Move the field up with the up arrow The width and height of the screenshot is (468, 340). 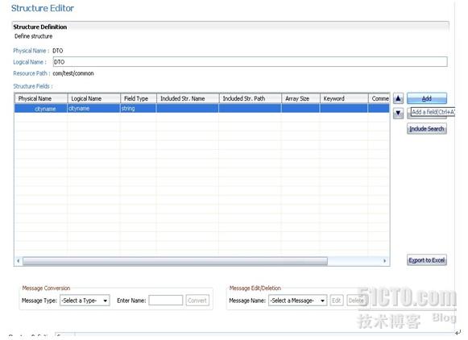click(398, 98)
